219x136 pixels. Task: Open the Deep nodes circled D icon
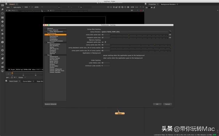pos(2,50)
